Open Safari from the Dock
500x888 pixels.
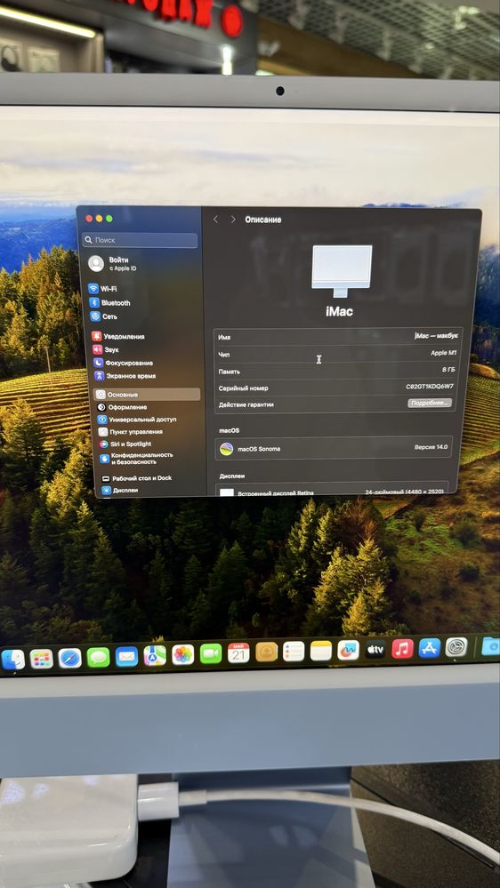(69, 658)
